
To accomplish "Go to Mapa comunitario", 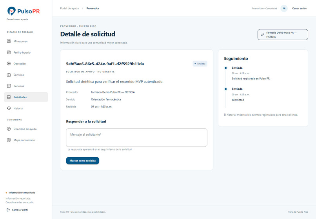I will tap(26, 140).
